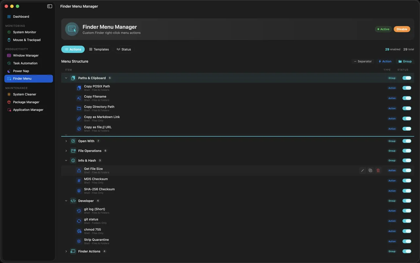This screenshot has height=263, width=420.
Task: Expand the File Operations group
Action: [x=66, y=151]
